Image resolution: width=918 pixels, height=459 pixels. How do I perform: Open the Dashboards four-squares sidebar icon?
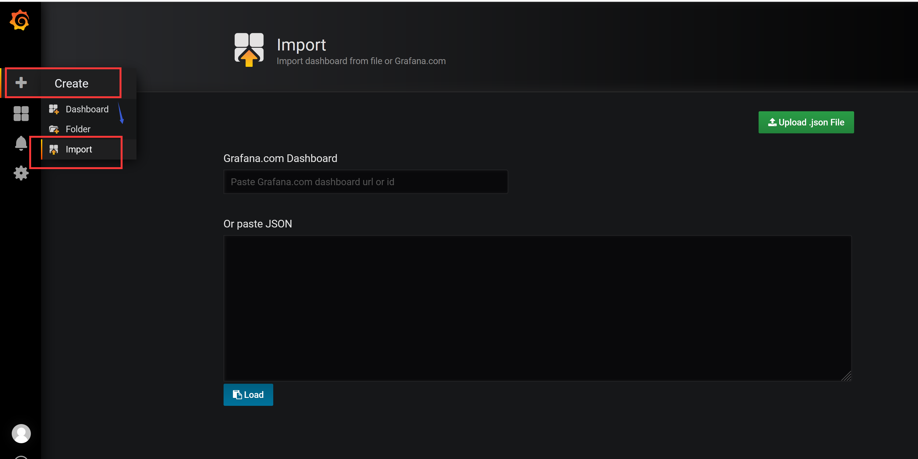tap(21, 114)
